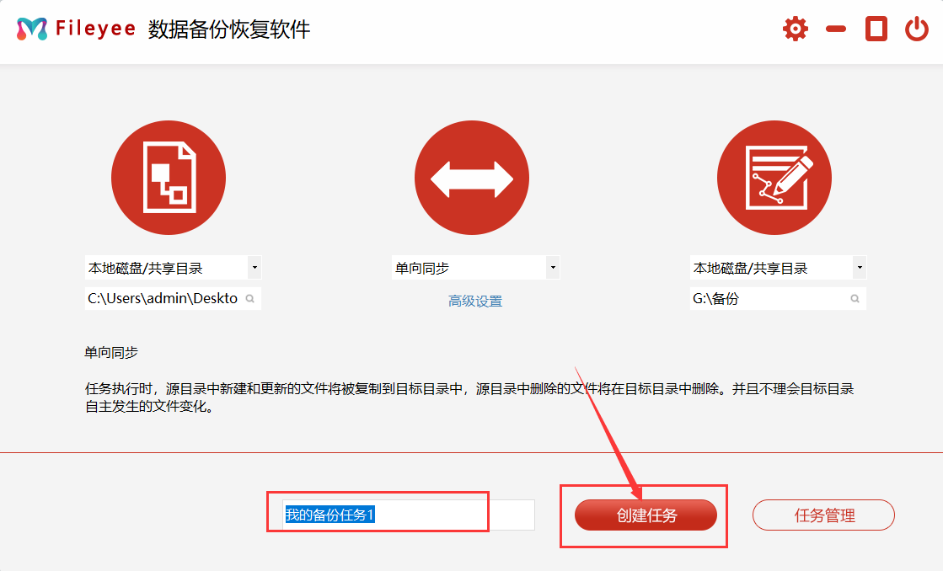Screen dimensions: 943x571
Task: Click the source file circle icon
Action: [169, 178]
